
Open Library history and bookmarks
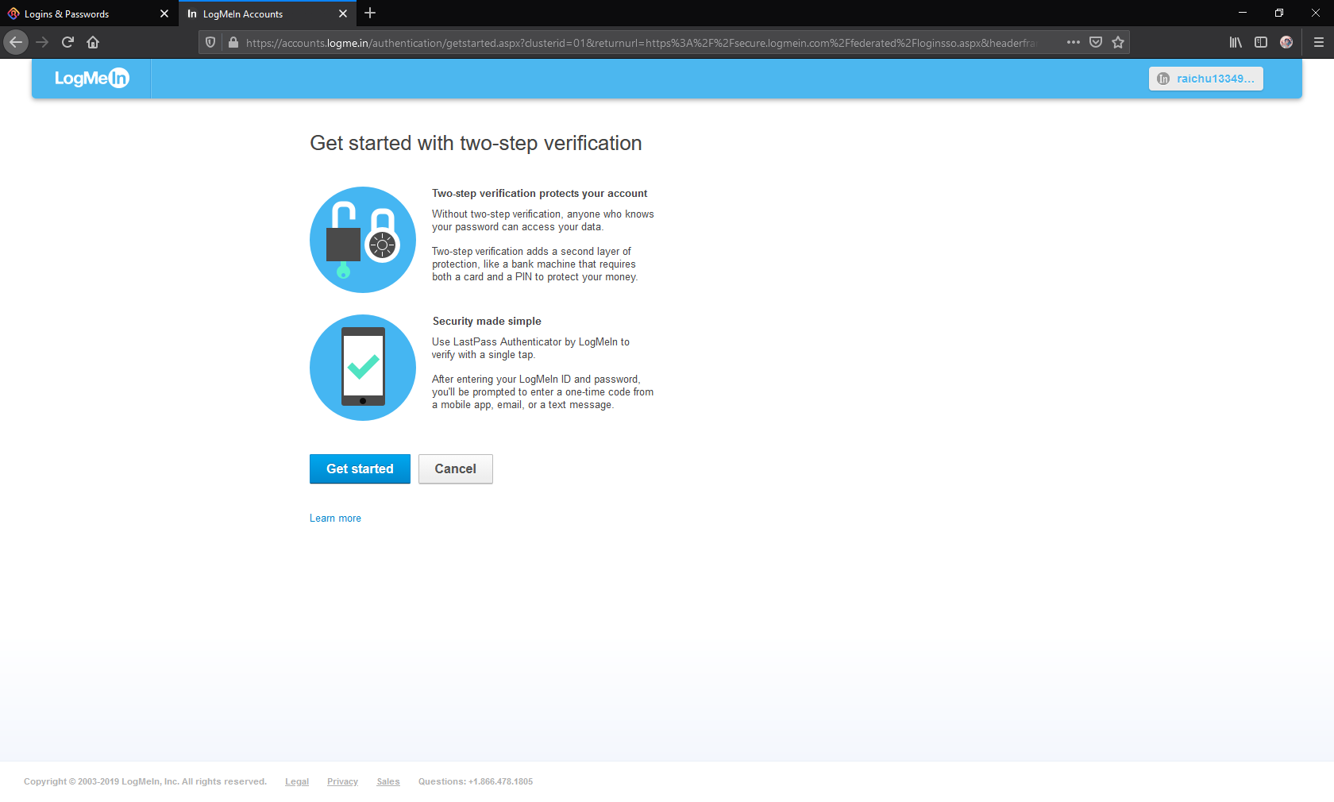(1236, 42)
